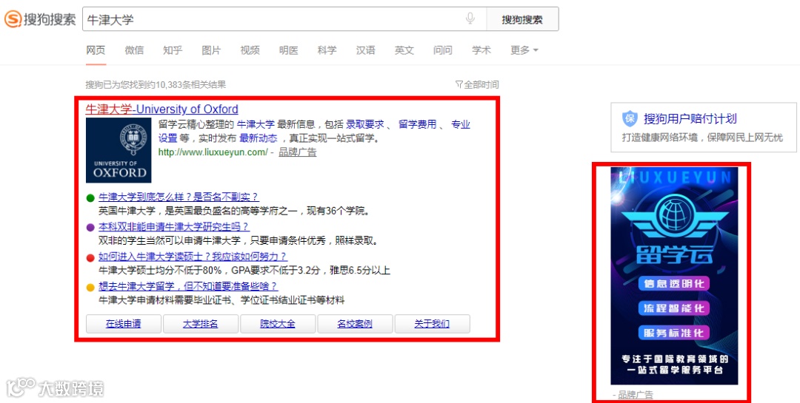Image resolution: width=800 pixels, height=403 pixels.
Task: Switch to the 明医 tab
Action: [289, 50]
